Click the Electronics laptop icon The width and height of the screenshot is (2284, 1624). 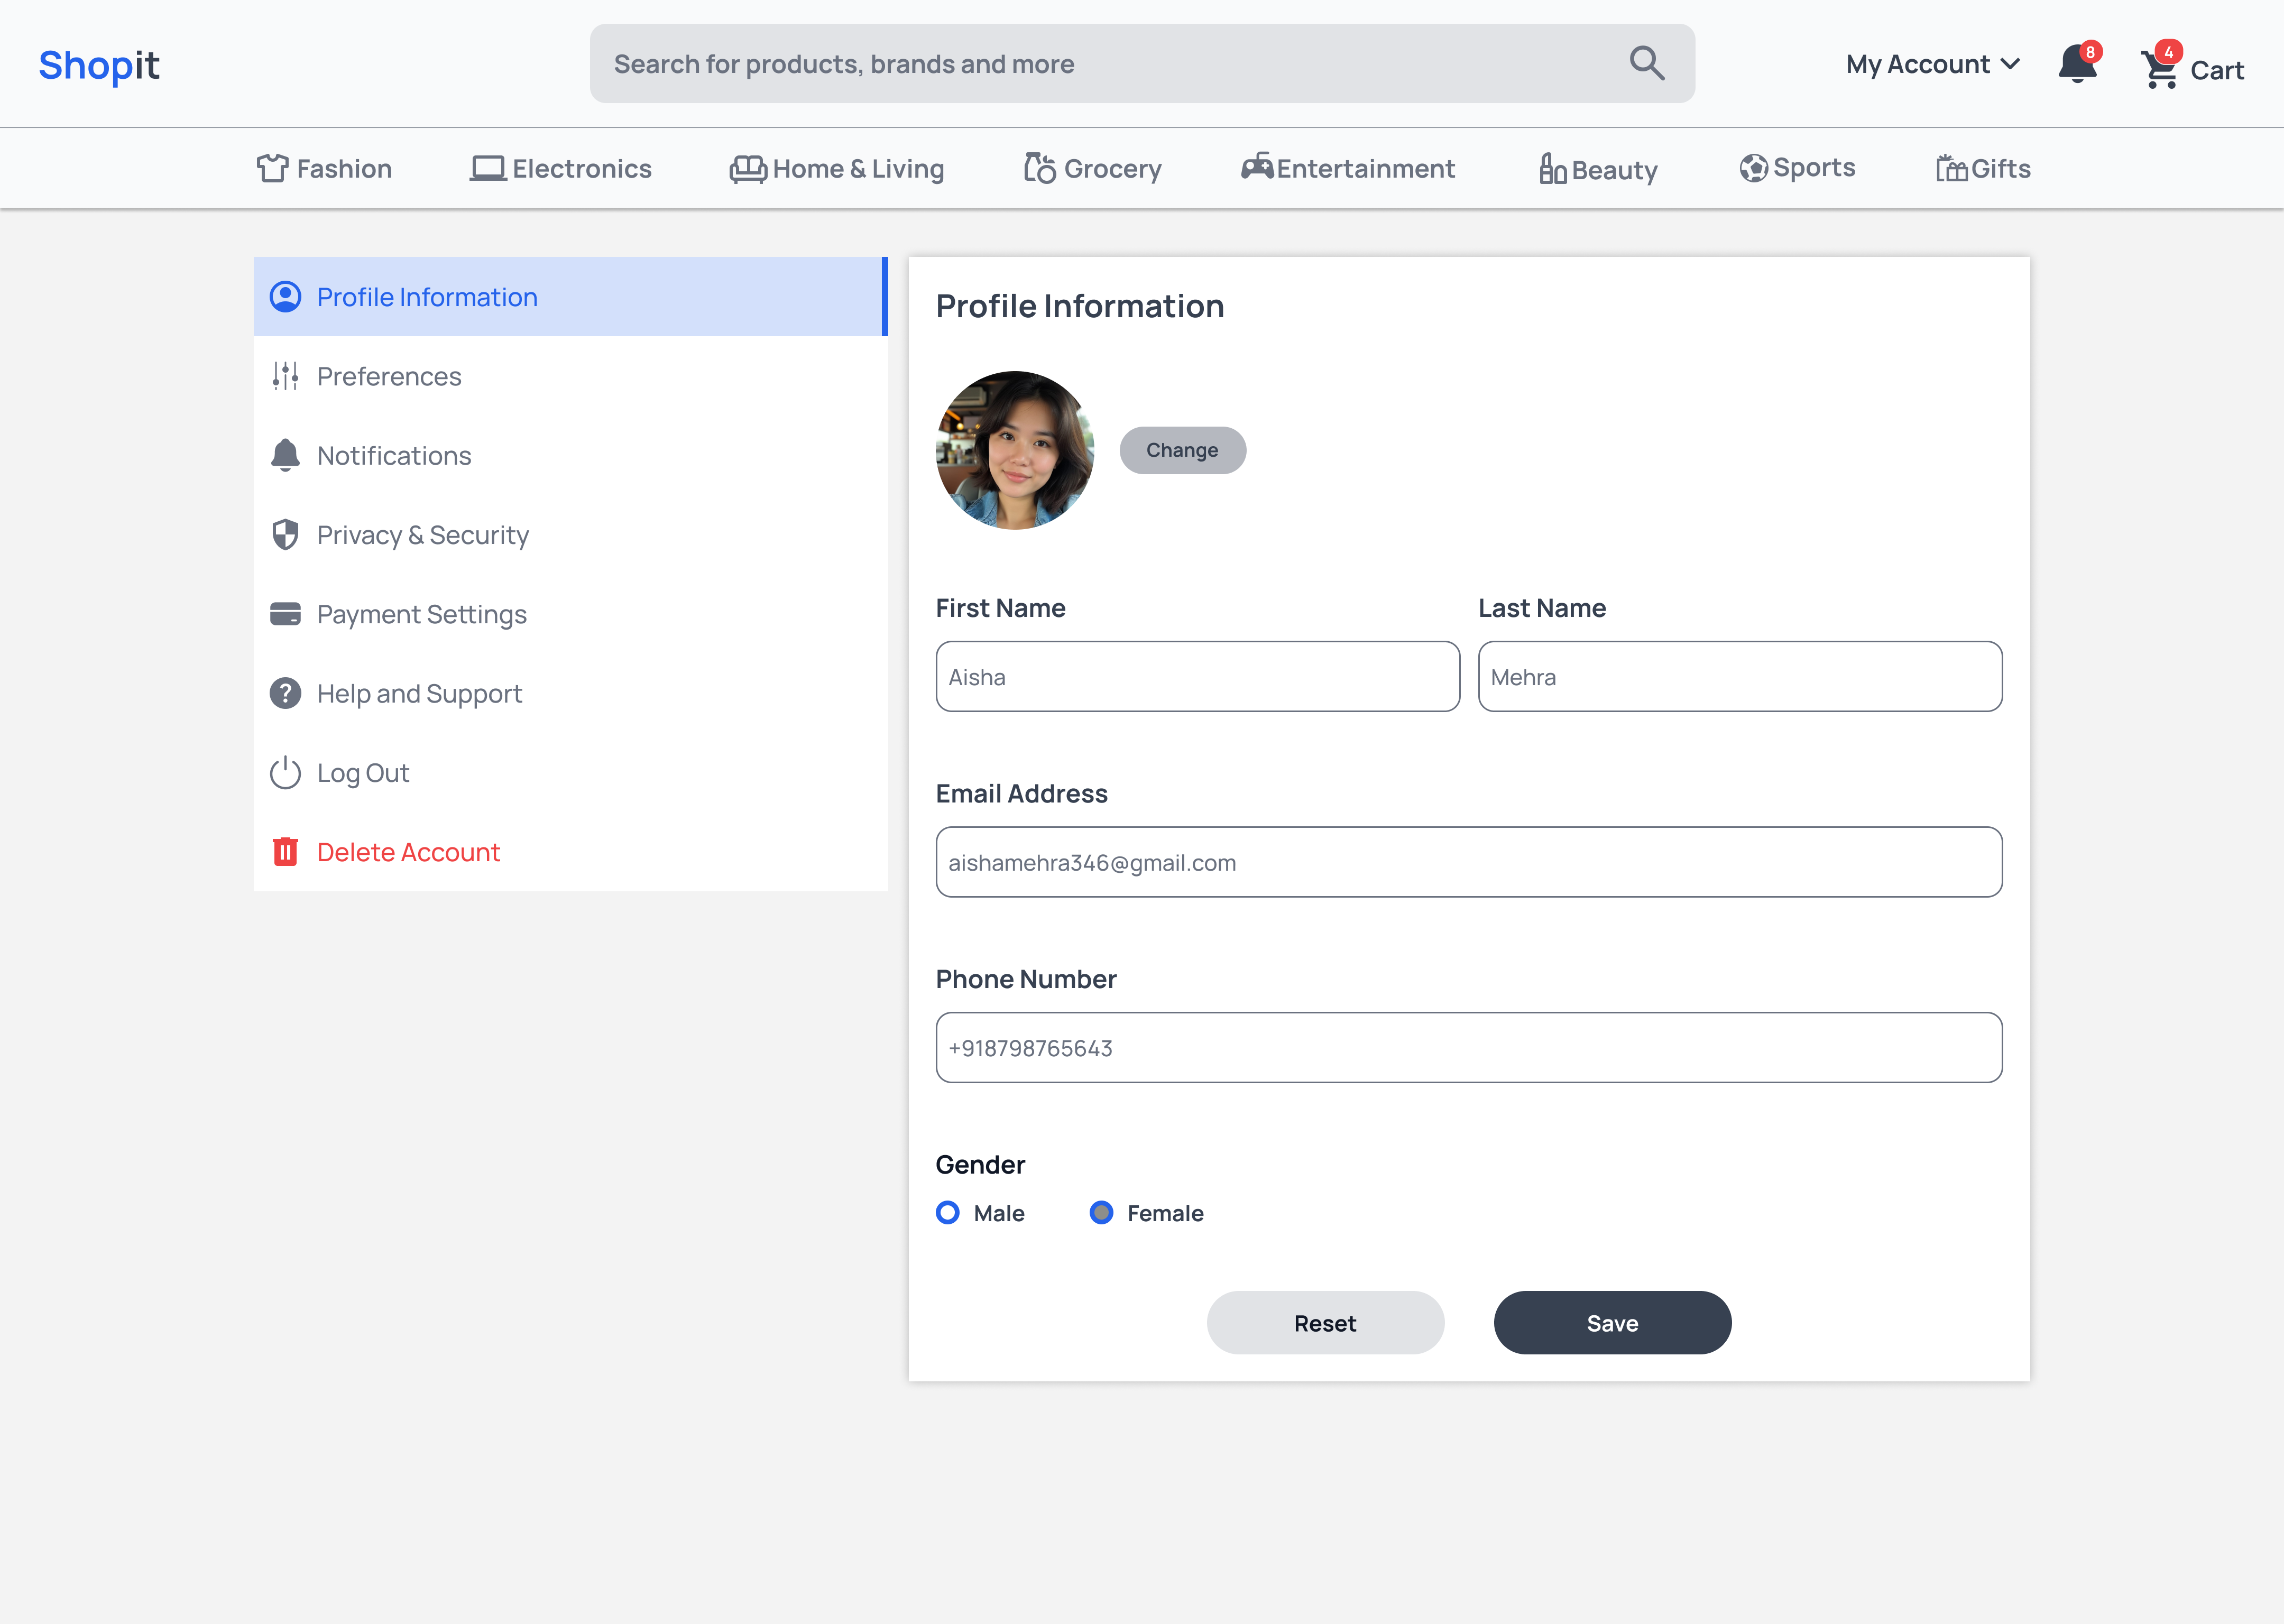[488, 168]
